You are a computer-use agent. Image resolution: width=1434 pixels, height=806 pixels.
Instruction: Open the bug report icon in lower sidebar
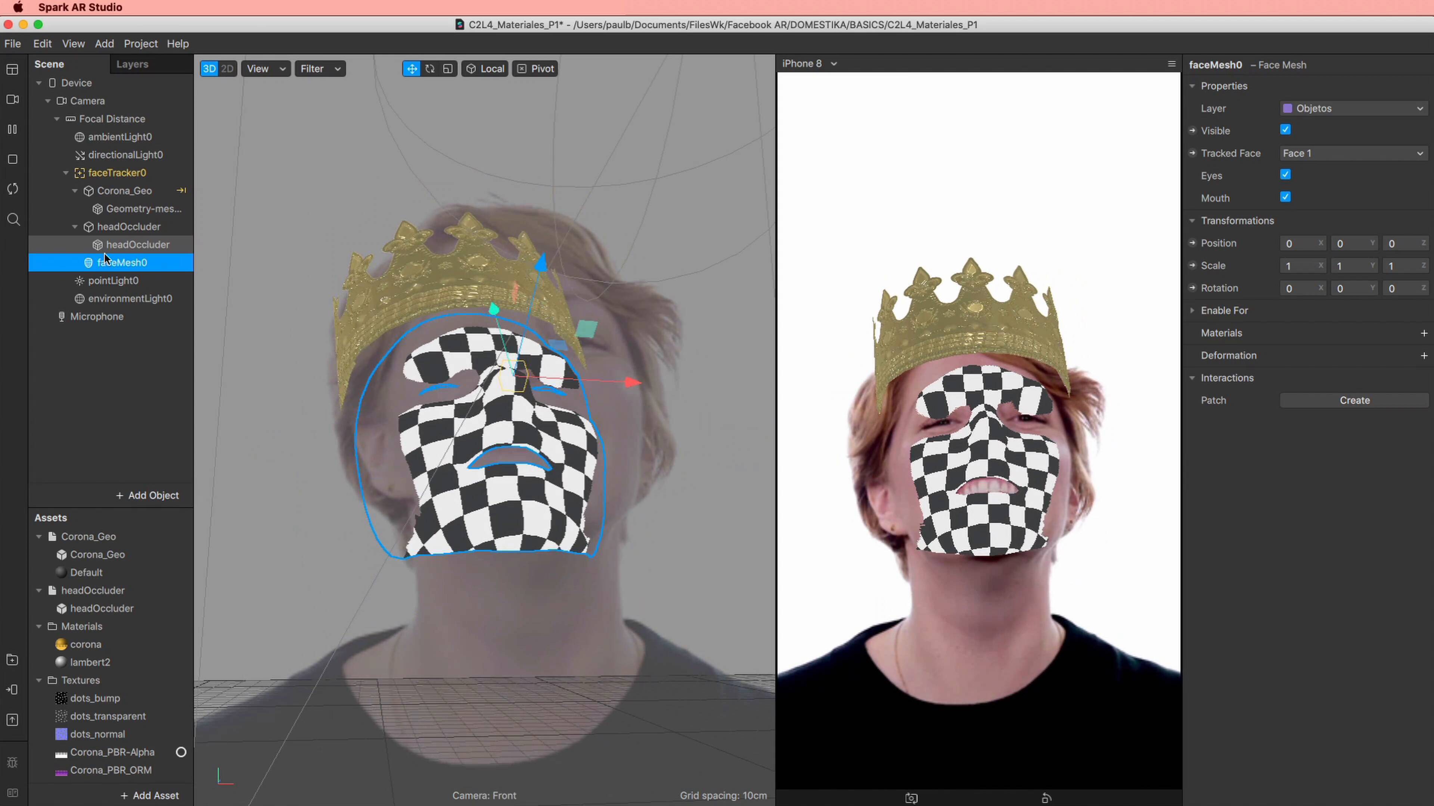[13, 763]
